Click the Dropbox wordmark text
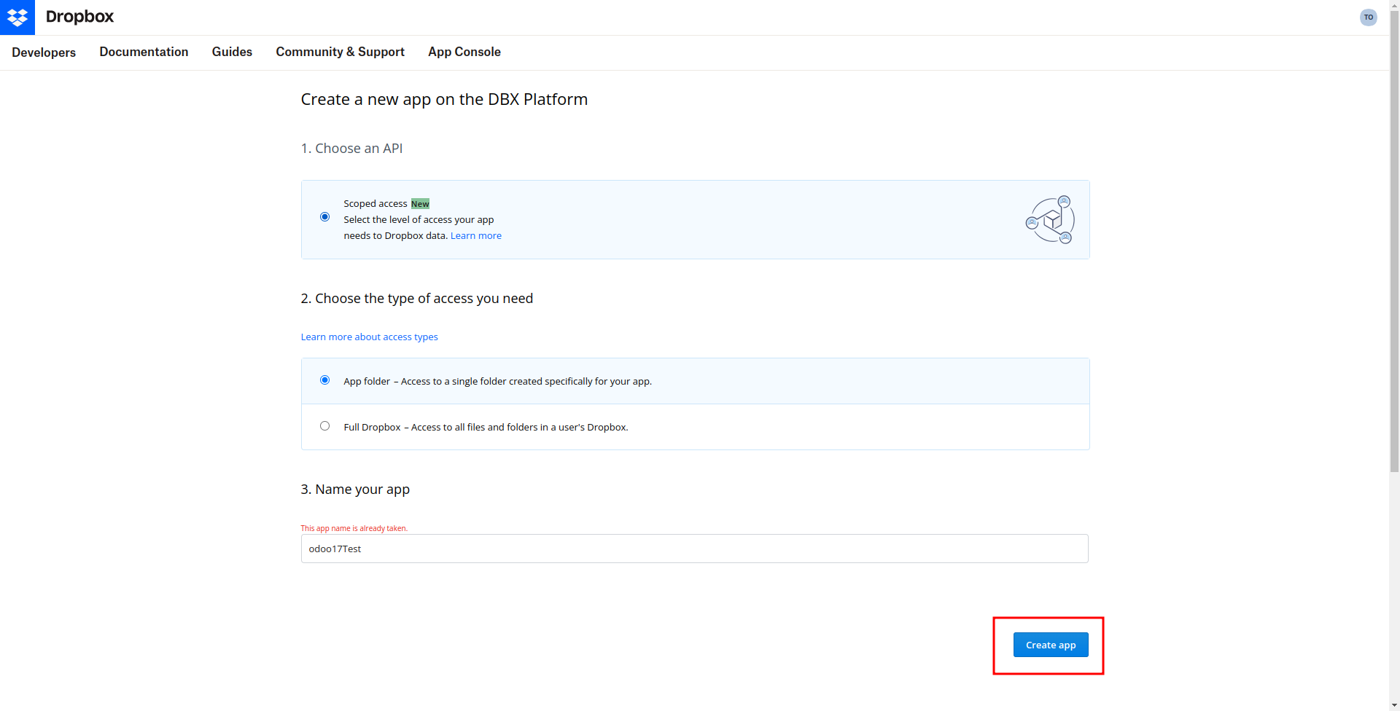Image resolution: width=1400 pixels, height=711 pixels. pos(79,17)
